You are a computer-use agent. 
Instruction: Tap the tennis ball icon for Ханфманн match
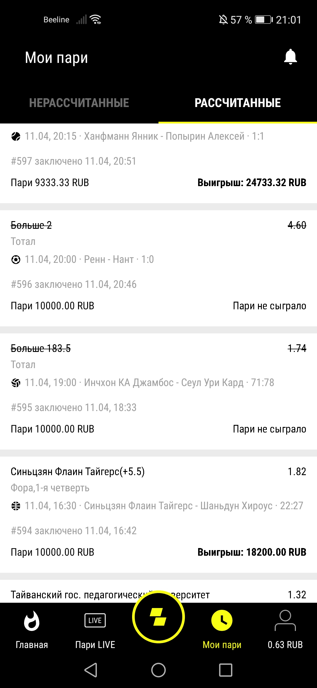[16, 136]
